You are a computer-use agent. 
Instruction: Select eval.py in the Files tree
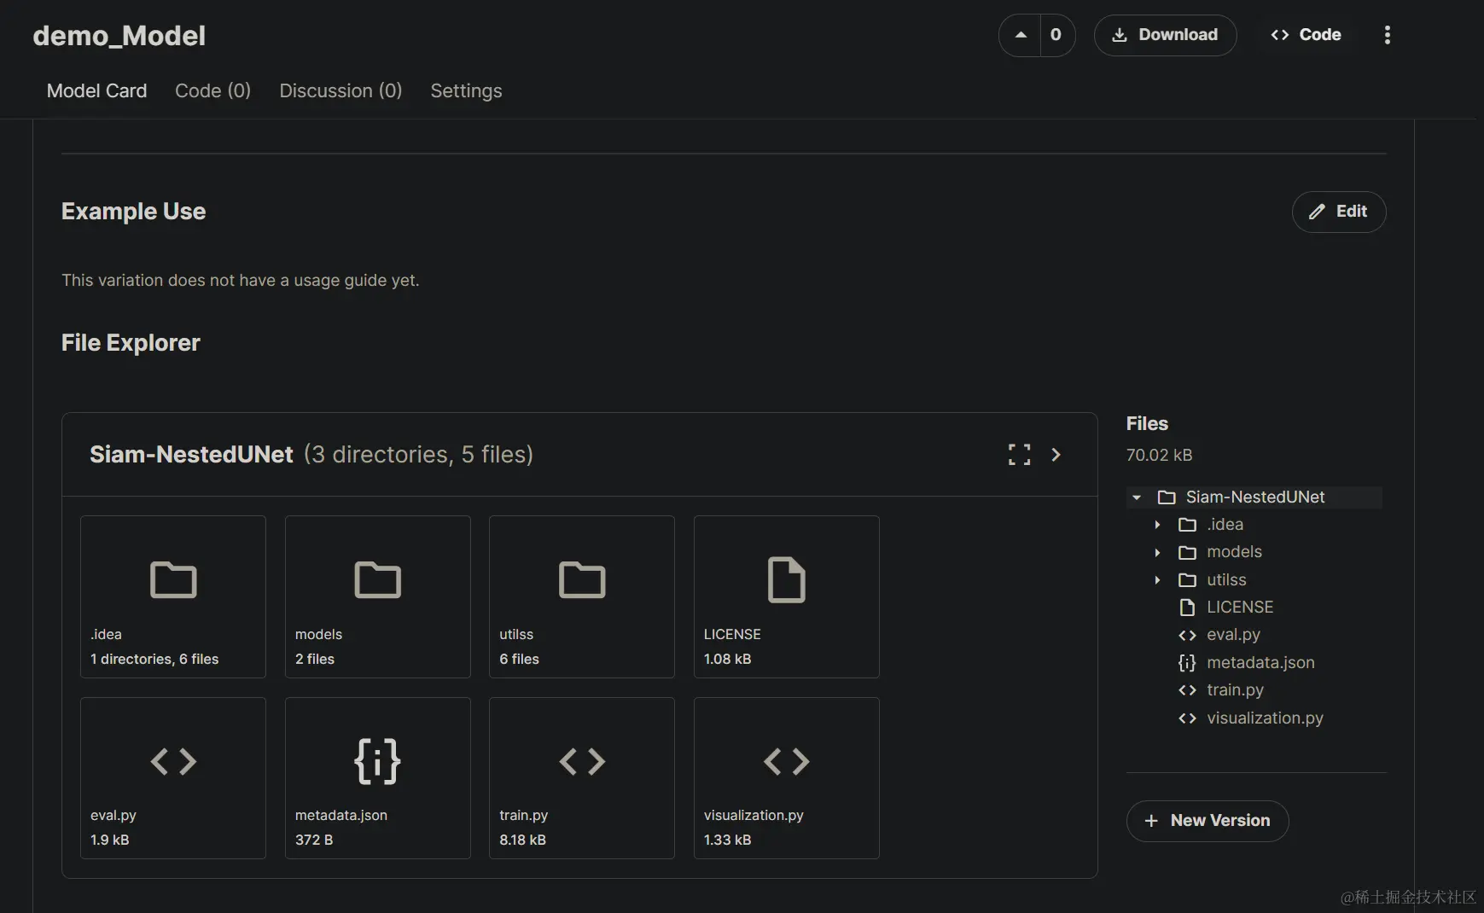1233,635
